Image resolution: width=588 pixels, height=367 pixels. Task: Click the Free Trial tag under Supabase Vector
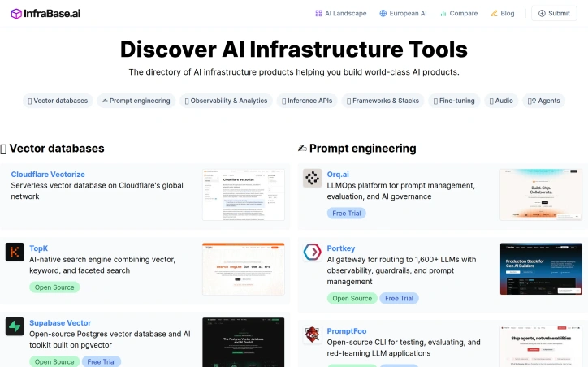[102, 362]
